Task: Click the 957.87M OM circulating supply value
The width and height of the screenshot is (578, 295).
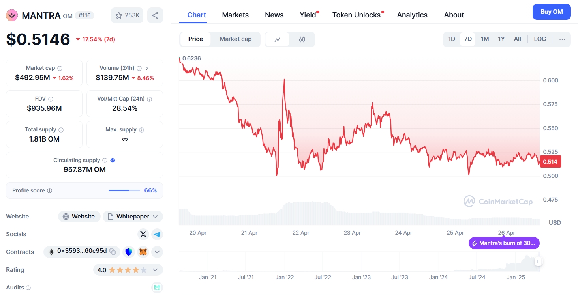Action: pyautogui.click(x=84, y=170)
